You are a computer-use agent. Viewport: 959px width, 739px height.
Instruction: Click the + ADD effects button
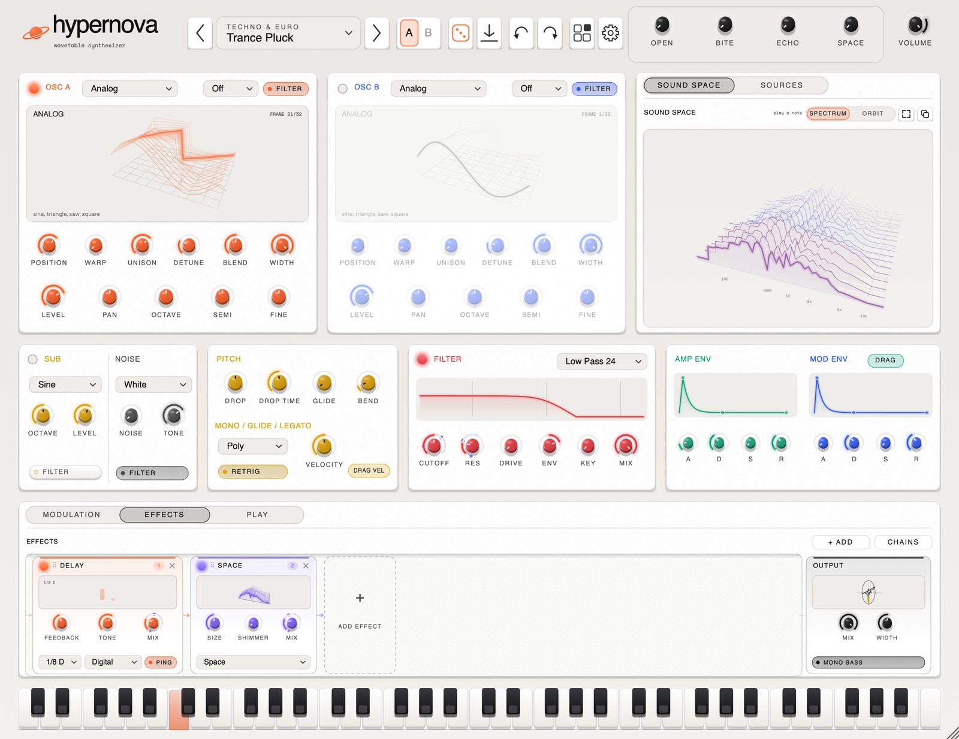pos(840,542)
